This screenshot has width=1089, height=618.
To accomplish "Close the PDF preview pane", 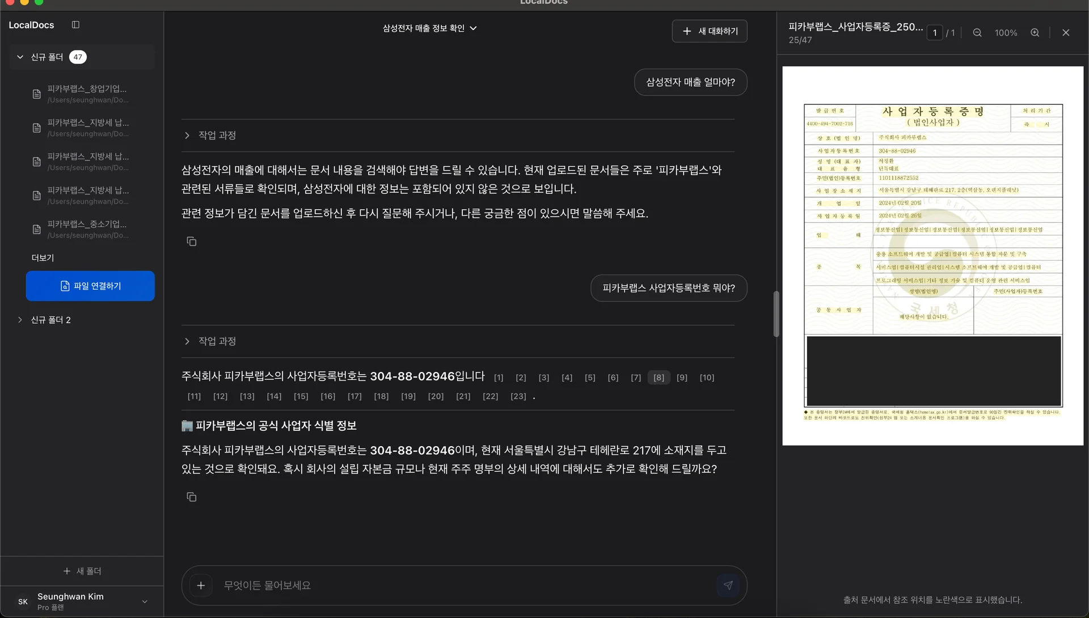I will [1066, 32].
